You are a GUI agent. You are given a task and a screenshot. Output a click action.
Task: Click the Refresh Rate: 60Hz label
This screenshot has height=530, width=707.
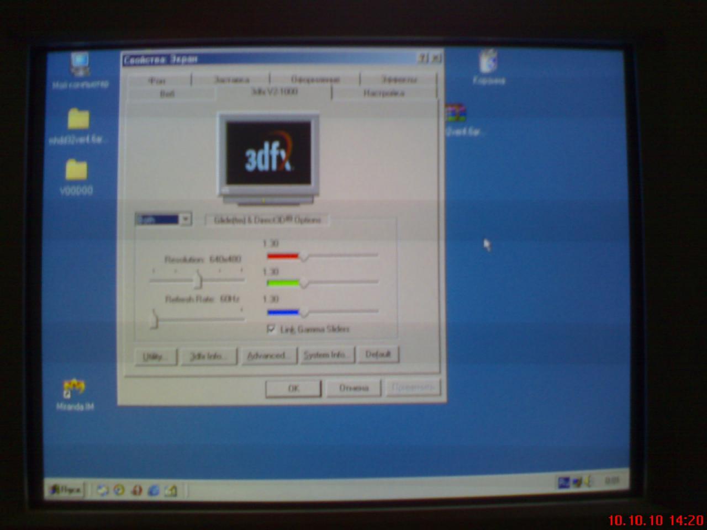click(202, 299)
